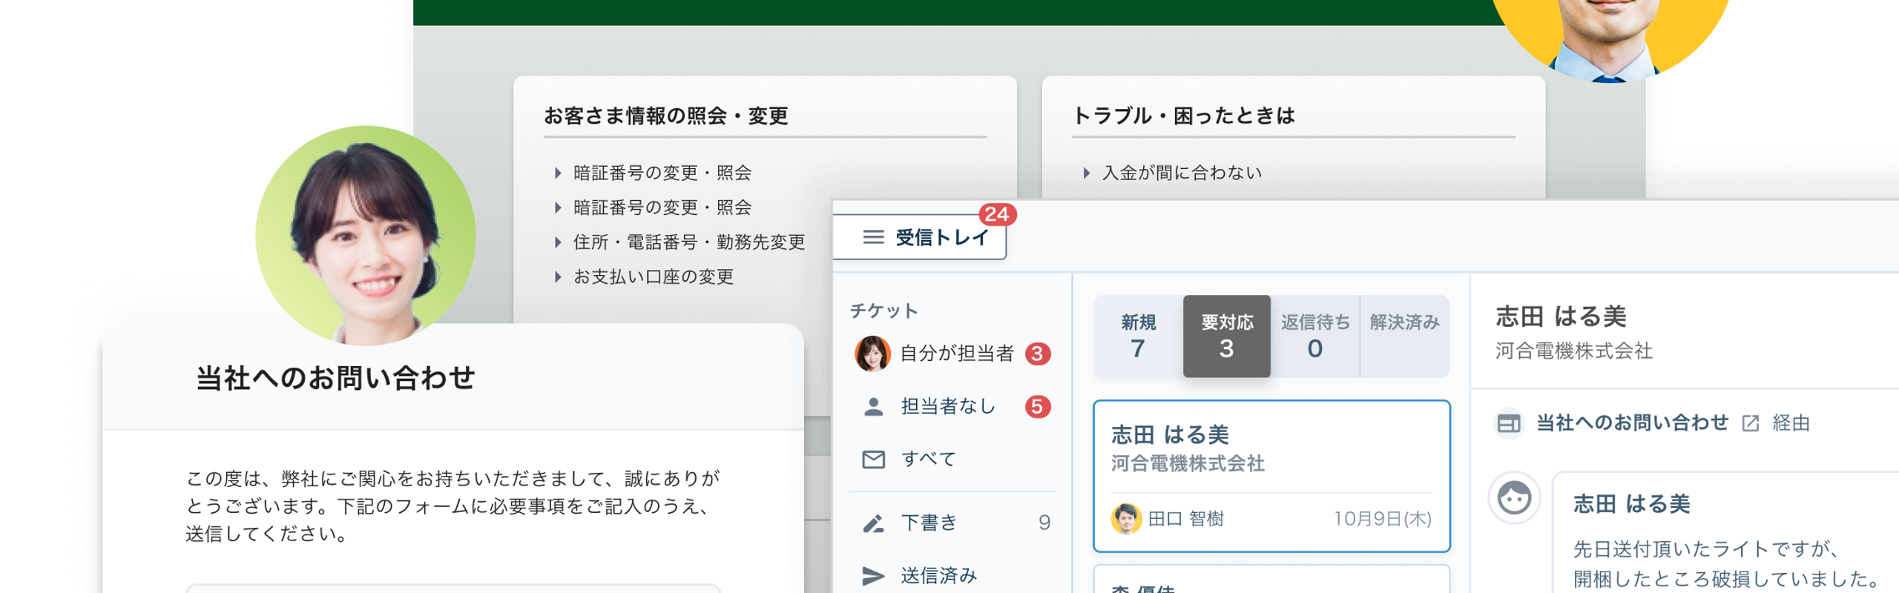Expand the お支払い口座の変更 arrow

tap(558, 277)
